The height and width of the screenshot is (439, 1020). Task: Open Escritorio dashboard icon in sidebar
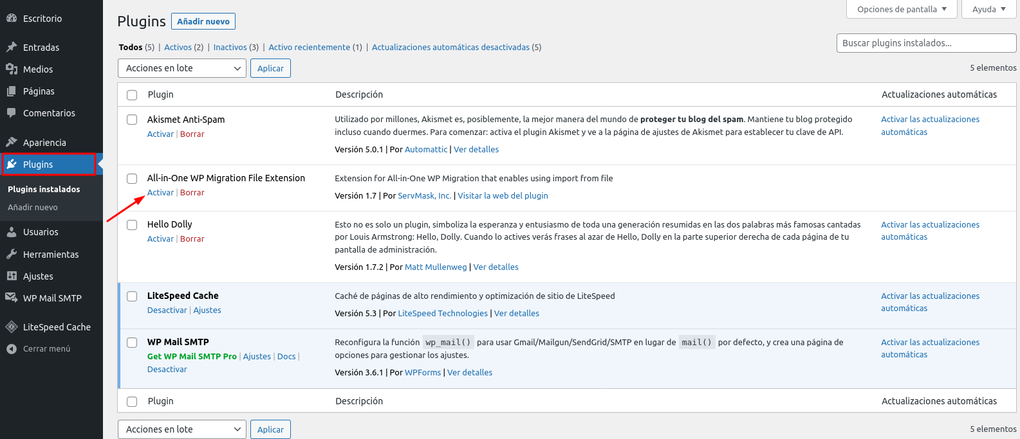(12, 19)
